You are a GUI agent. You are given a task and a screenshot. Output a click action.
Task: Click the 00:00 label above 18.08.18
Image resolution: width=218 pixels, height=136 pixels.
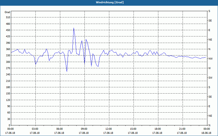[206, 129]
